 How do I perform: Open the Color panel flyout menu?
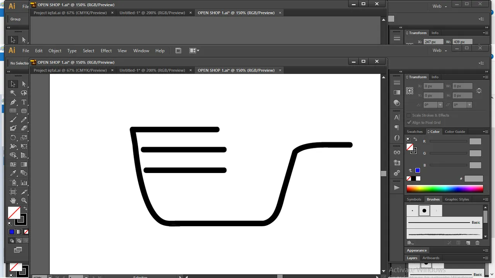[486, 132]
